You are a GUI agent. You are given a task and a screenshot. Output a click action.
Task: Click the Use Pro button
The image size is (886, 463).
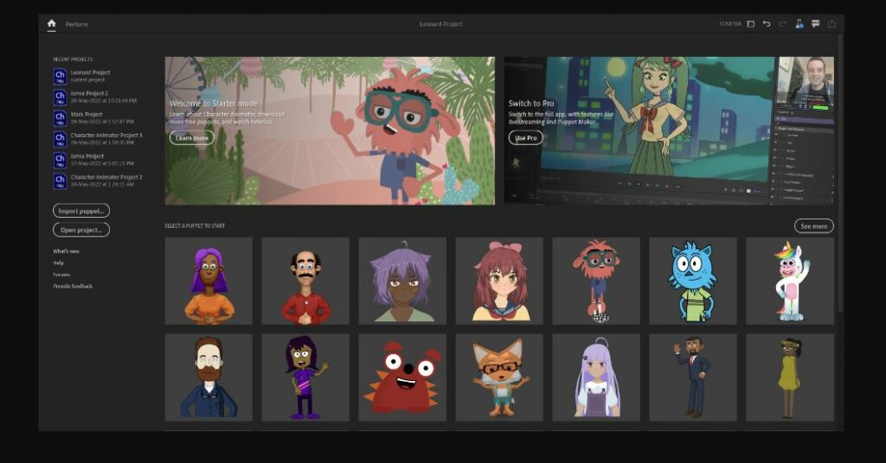[x=525, y=137]
